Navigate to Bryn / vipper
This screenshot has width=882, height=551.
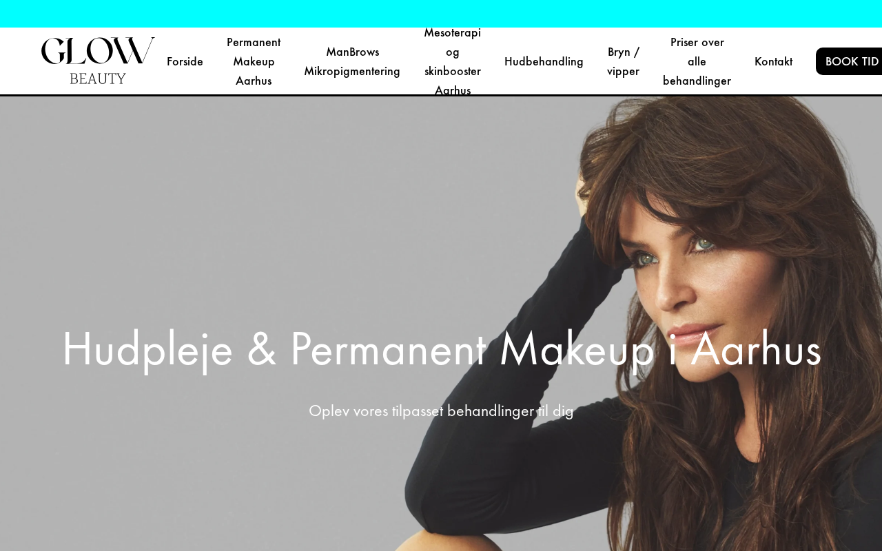pyautogui.click(x=623, y=61)
